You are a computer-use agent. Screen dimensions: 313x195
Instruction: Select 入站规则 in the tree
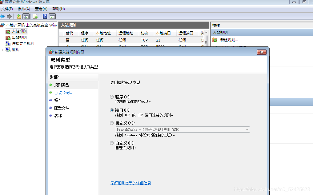(19, 31)
